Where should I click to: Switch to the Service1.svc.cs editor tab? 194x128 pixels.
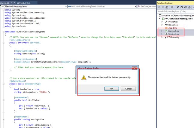click(23, 3)
